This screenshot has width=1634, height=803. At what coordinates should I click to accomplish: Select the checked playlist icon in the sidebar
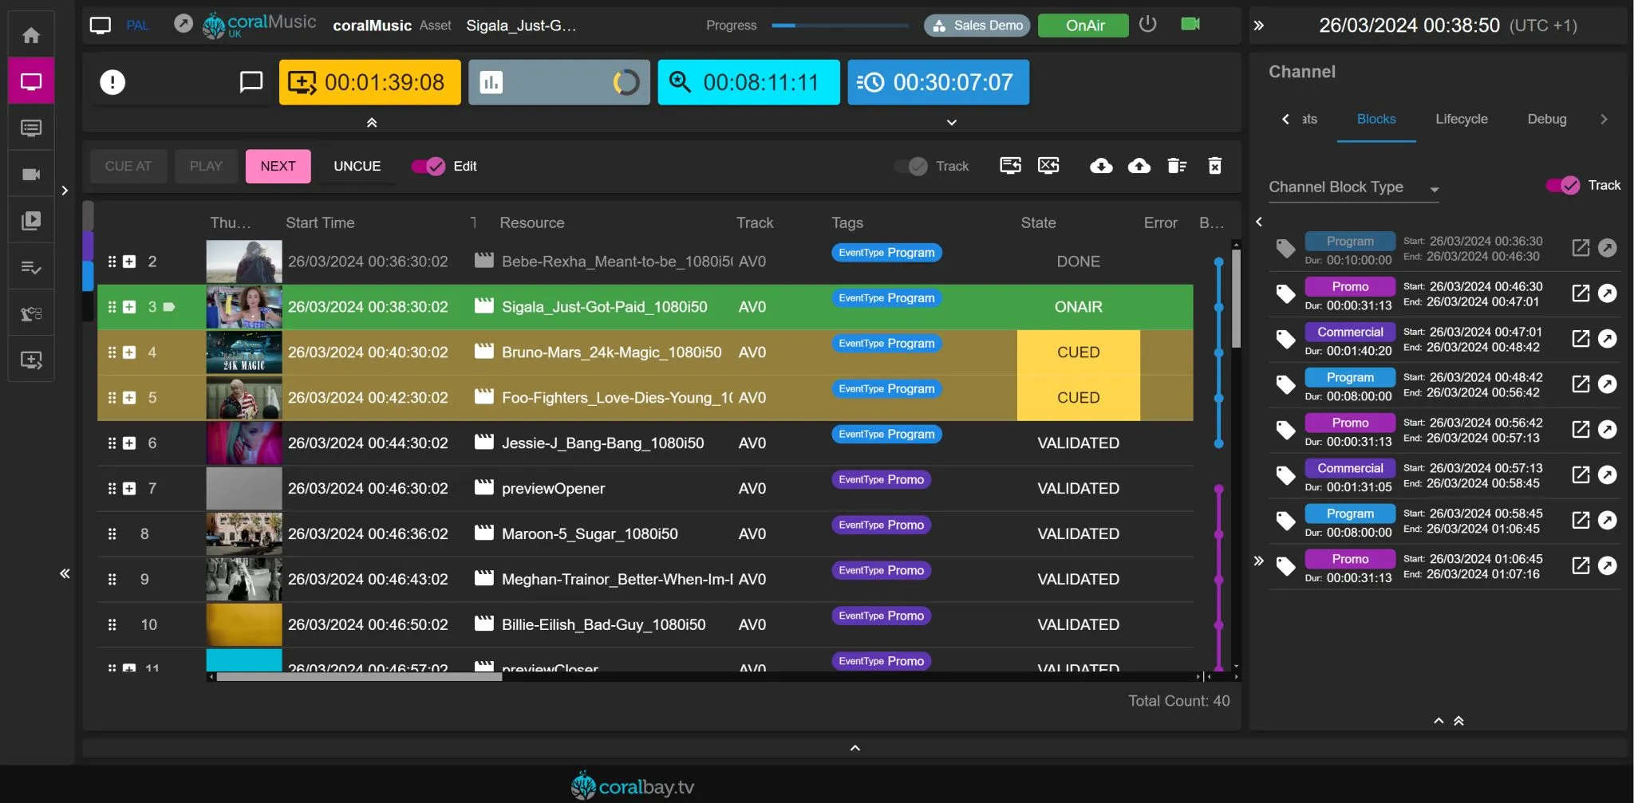pyautogui.click(x=31, y=266)
